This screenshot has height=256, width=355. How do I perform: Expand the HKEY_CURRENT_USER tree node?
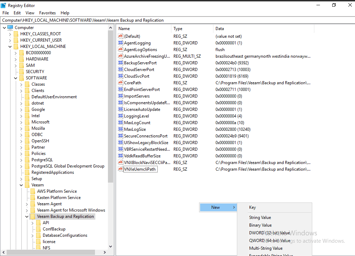(10, 40)
